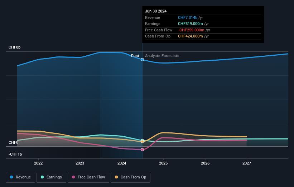Toggle the Earnings legend button
The image size is (294, 187).
coord(51,177)
